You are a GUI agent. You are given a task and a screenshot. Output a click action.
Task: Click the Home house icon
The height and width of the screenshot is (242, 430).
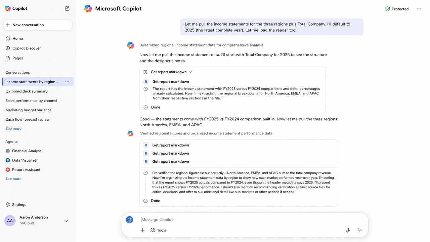point(8,38)
